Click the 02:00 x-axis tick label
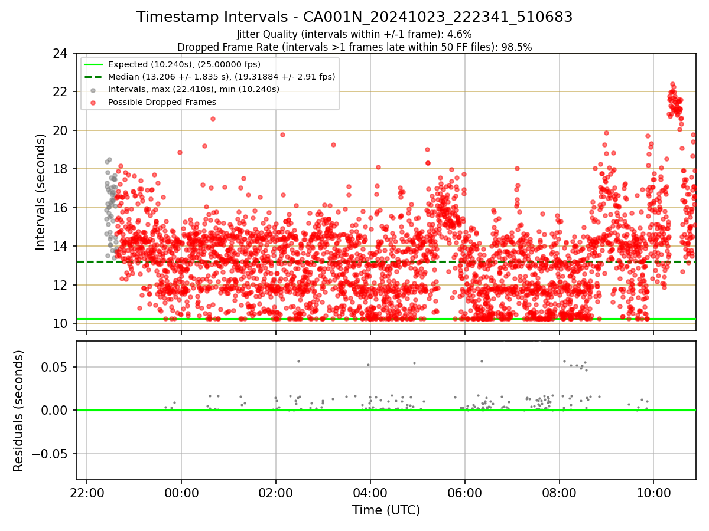The width and height of the screenshot is (709, 531). click(x=276, y=493)
